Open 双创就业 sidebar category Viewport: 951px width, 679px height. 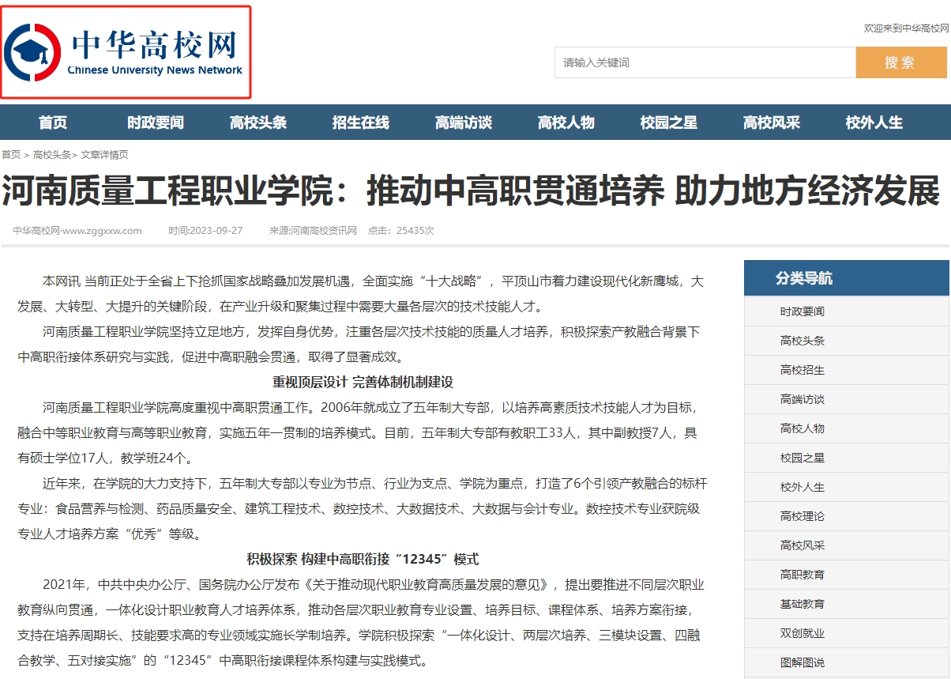(x=802, y=633)
